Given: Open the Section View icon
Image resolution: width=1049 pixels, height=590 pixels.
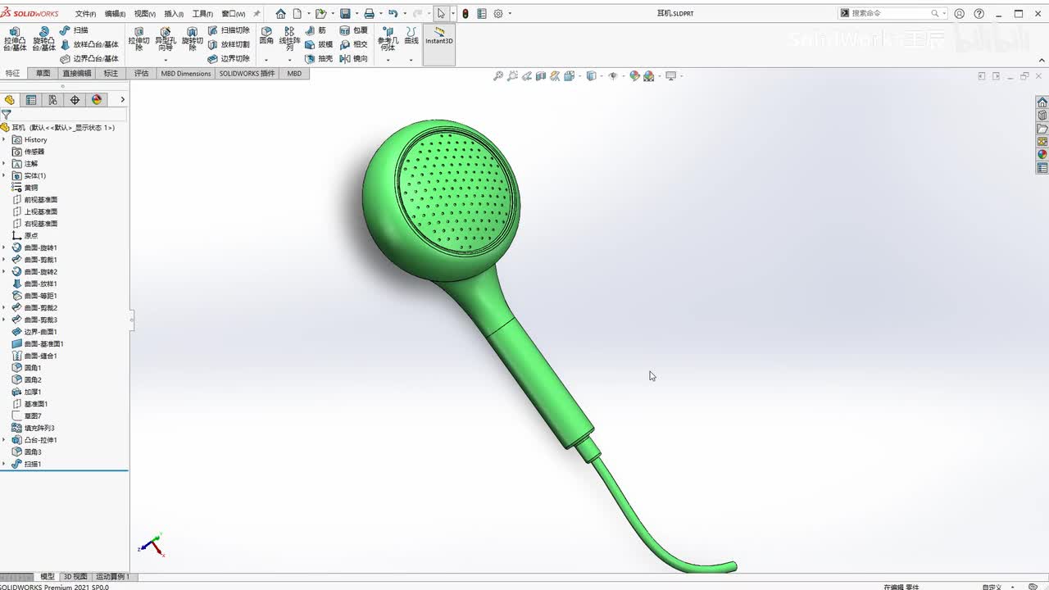Looking at the screenshot, I should 540,76.
